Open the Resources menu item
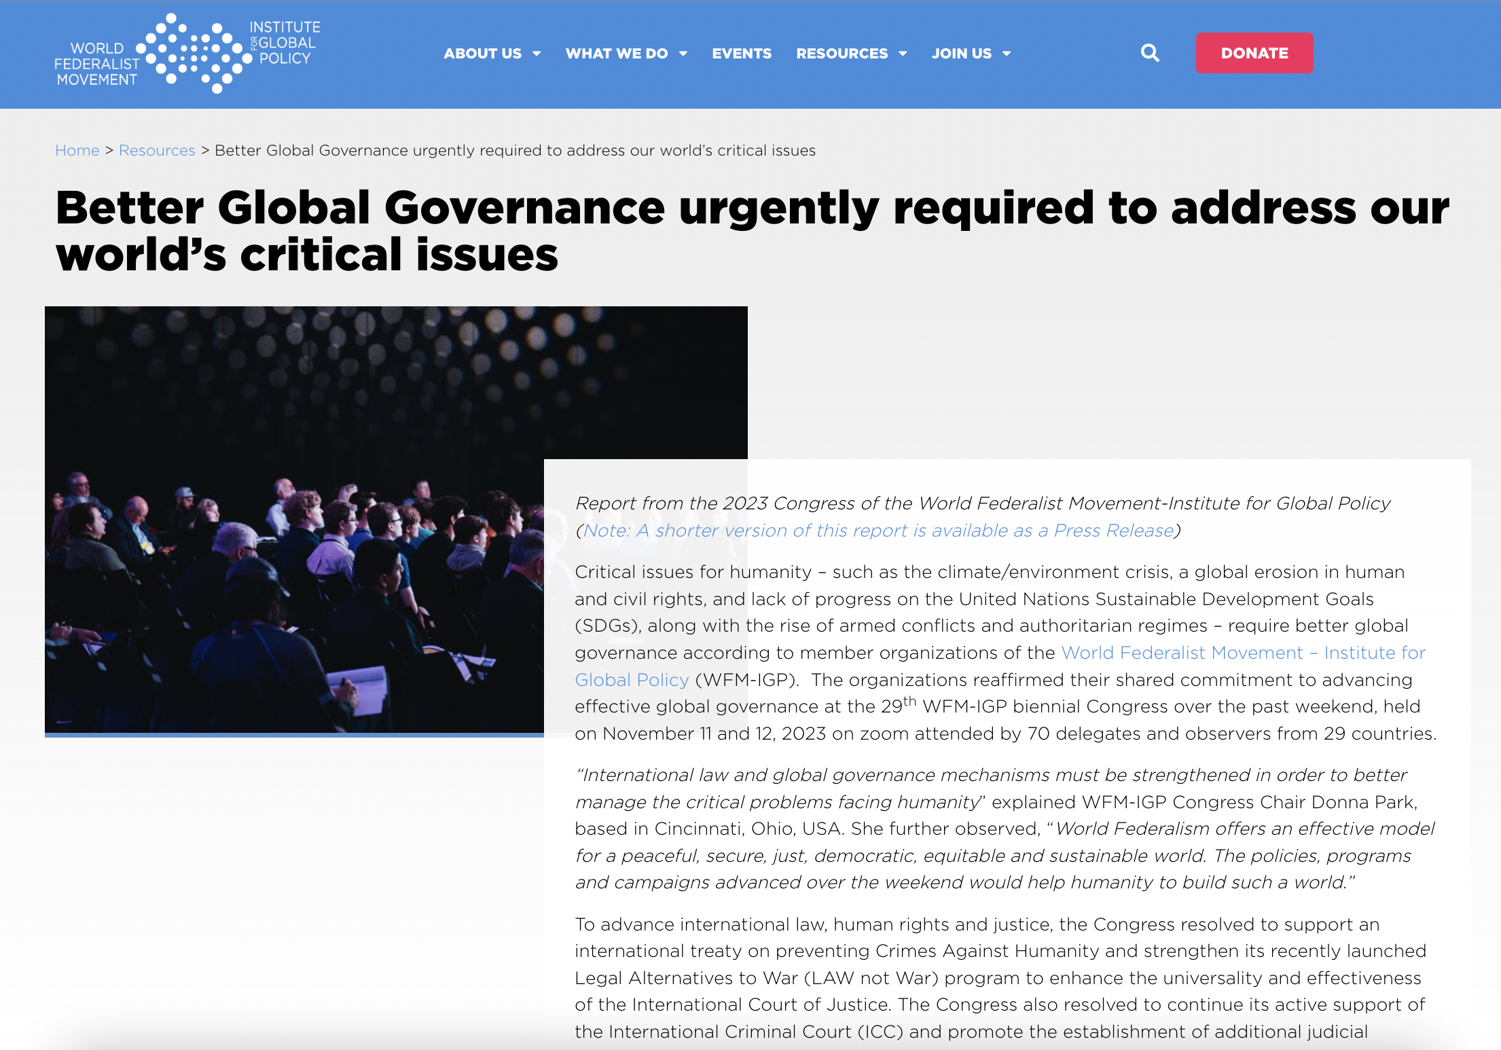This screenshot has width=1501, height=1050. 842,54
